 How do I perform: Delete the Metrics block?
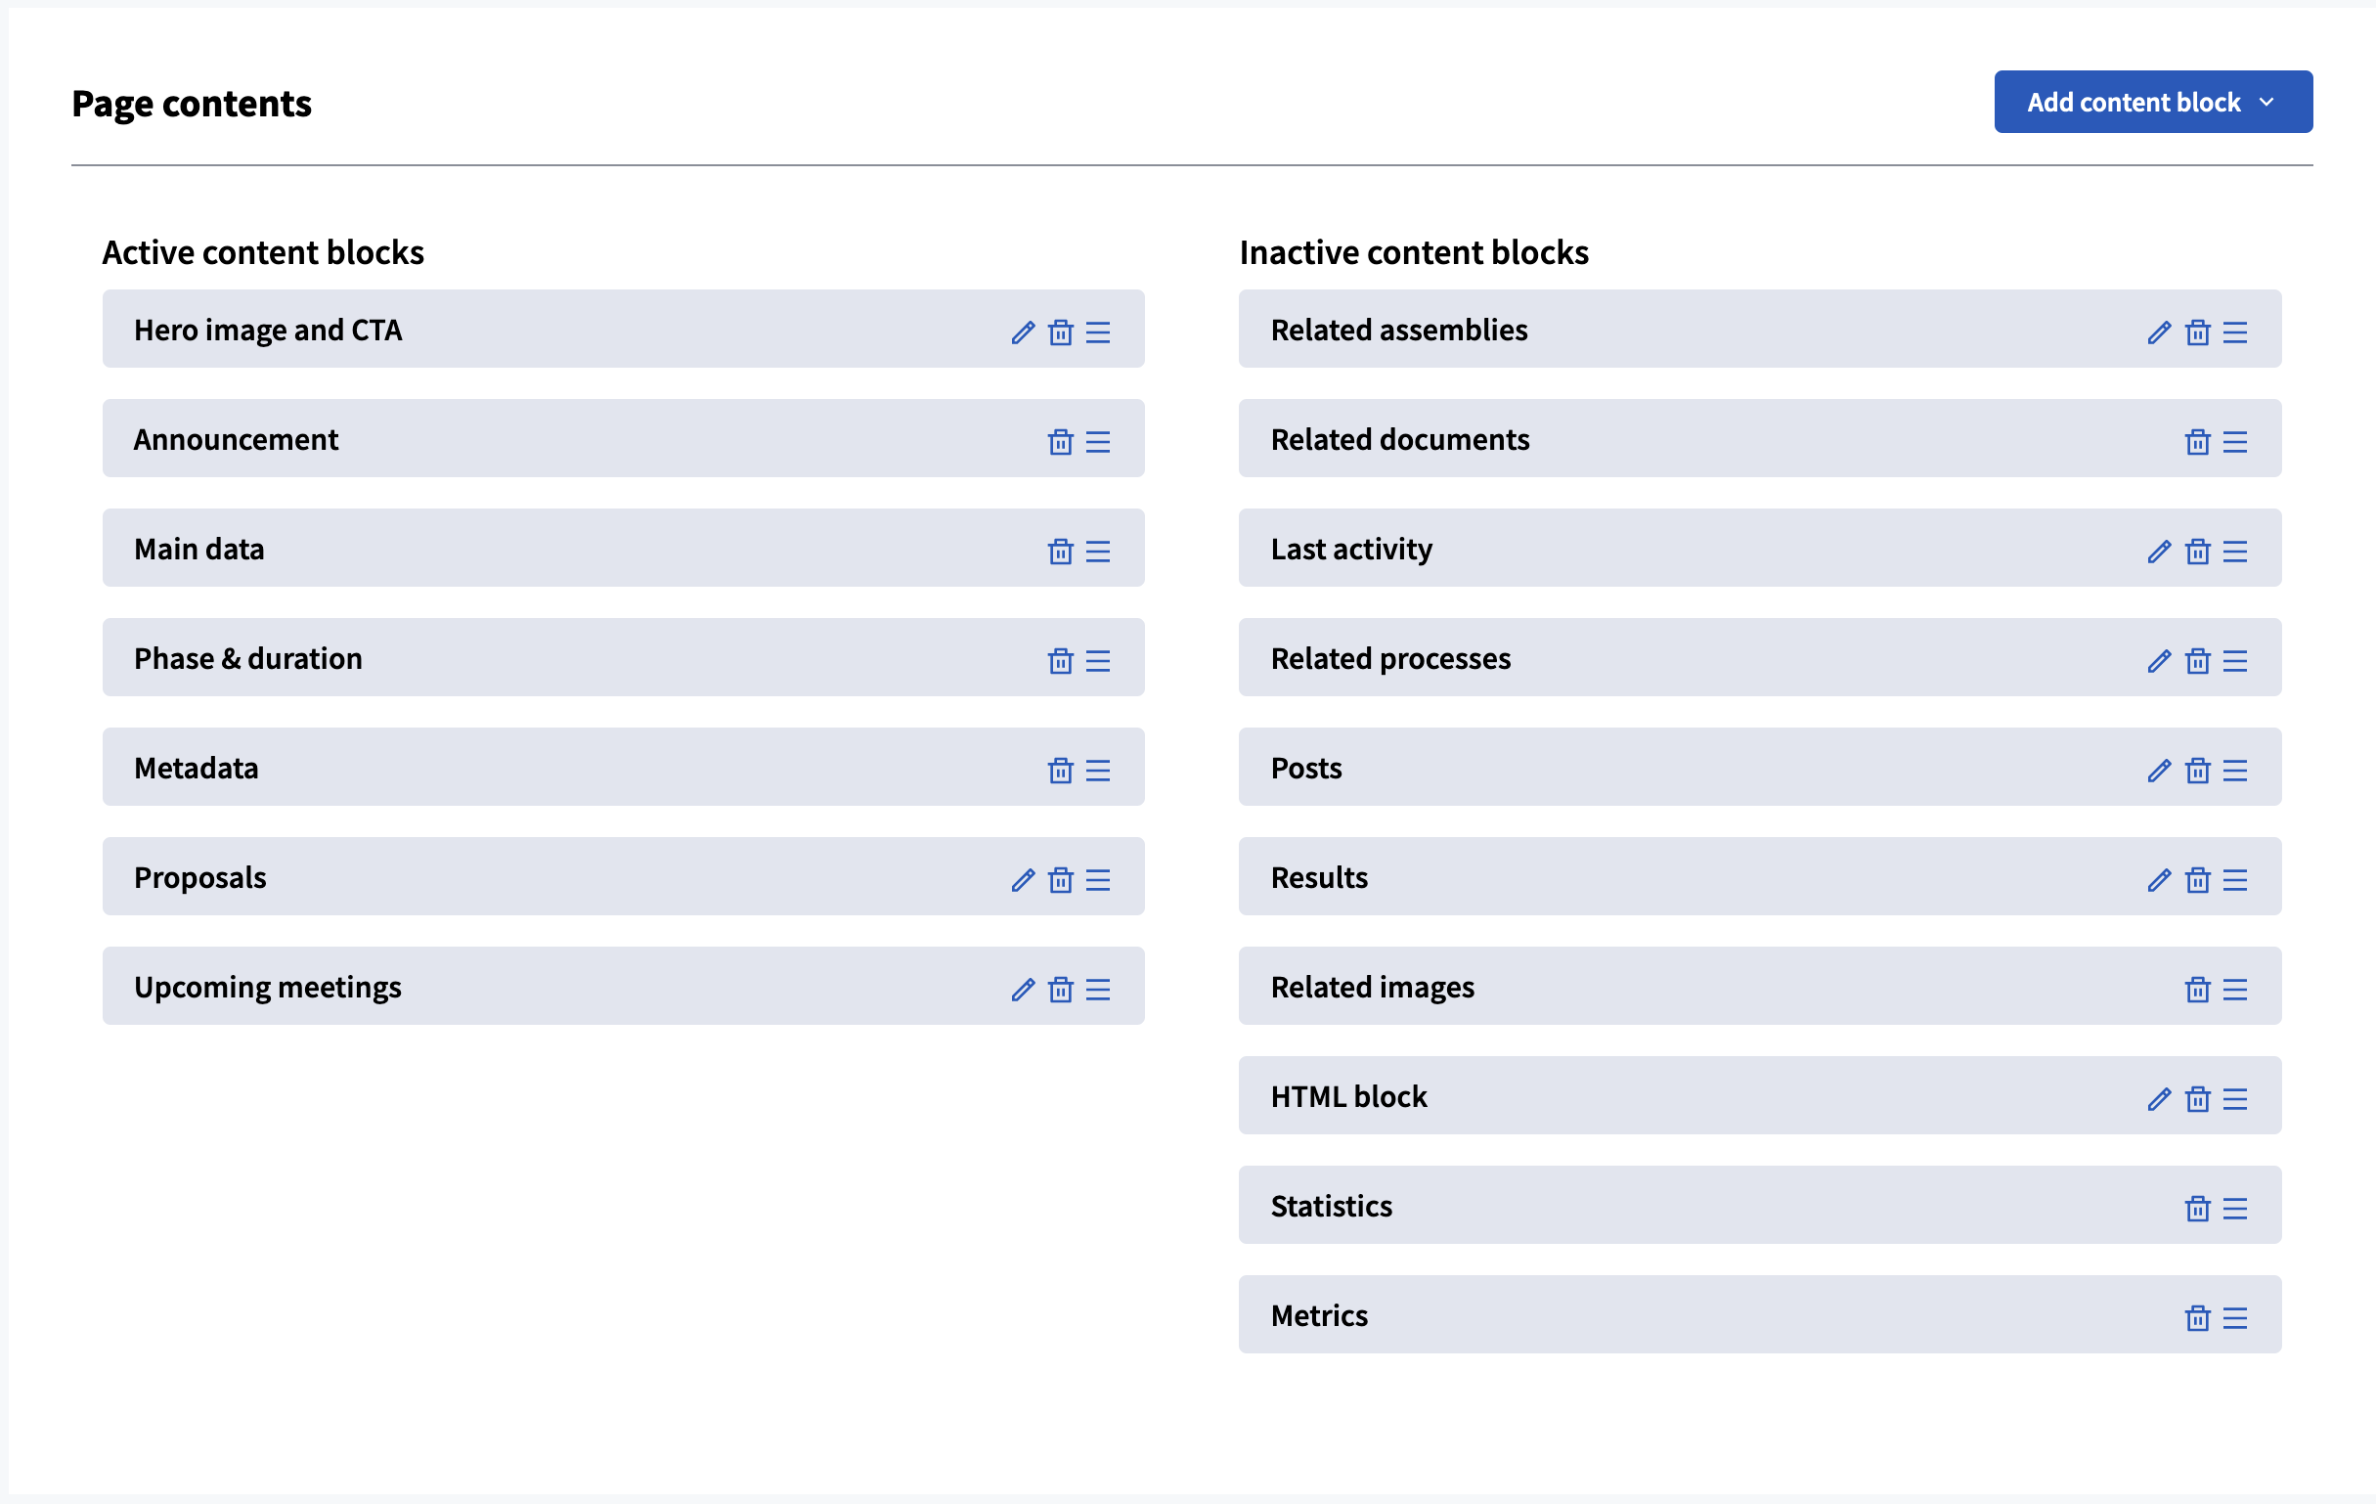[x=2197, y=1319]
